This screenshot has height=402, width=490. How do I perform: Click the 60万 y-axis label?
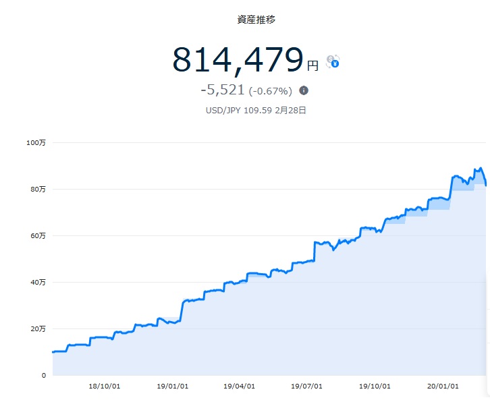coord(38,236)
